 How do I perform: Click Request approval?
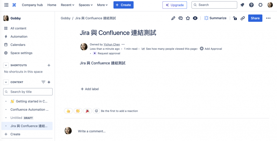tap(107, 53)
